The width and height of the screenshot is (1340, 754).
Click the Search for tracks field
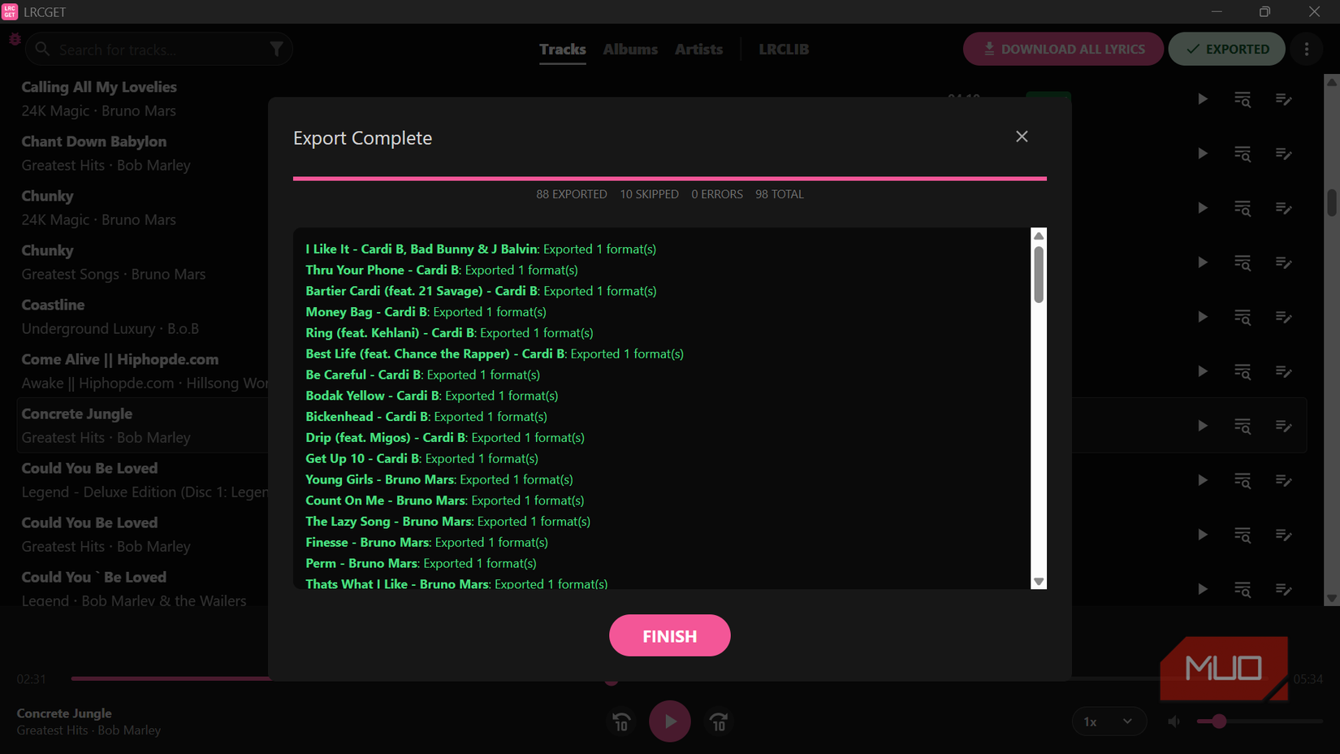click(x=159, y=50)
